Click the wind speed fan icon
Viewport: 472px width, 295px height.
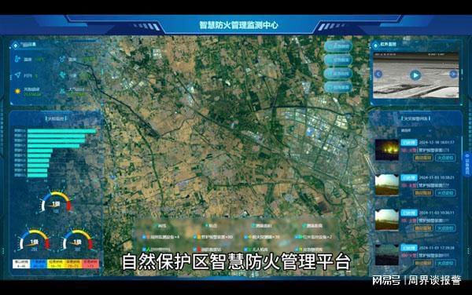(x=62, y=75)
